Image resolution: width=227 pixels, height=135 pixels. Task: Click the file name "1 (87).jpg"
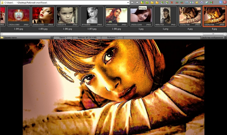point(92,29)
